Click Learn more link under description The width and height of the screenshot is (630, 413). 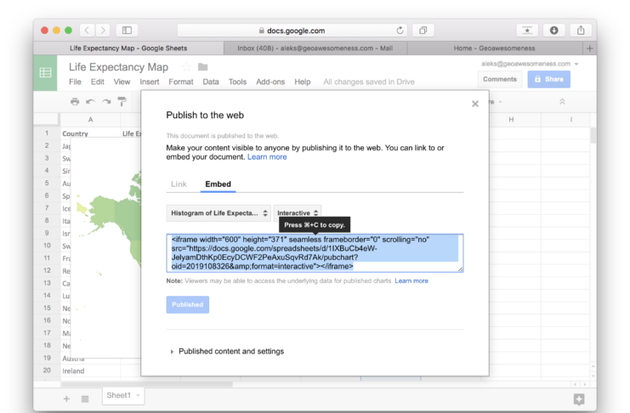(x=267, y=157)
